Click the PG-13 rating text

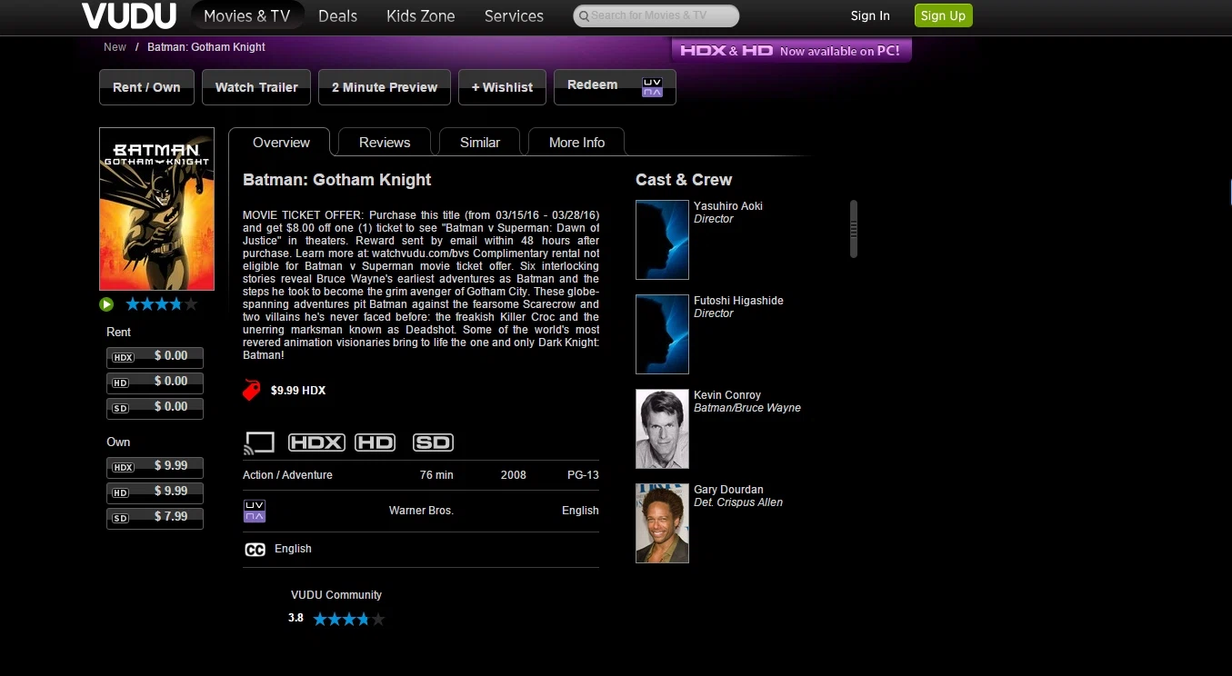[583, 475]
